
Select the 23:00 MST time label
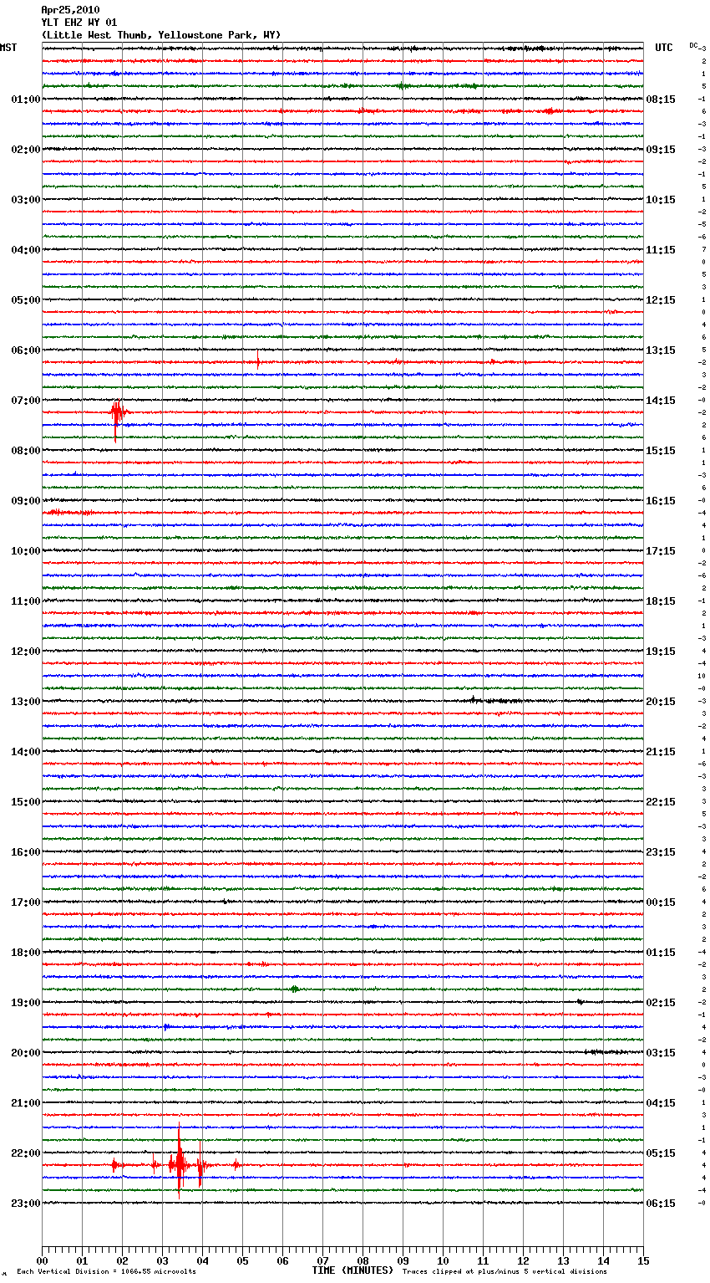[x=26, y=1204]
